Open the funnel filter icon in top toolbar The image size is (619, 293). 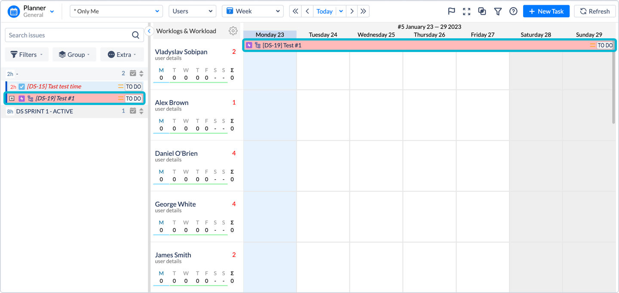[x=498, y=11]
